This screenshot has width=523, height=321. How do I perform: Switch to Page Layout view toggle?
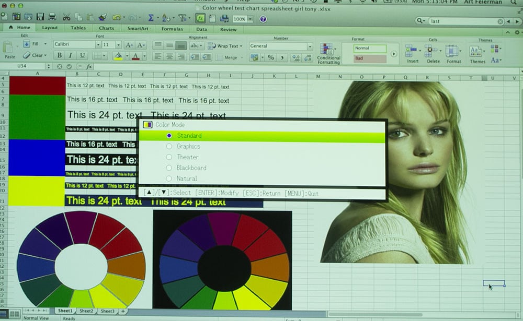(x=14, y=314)
